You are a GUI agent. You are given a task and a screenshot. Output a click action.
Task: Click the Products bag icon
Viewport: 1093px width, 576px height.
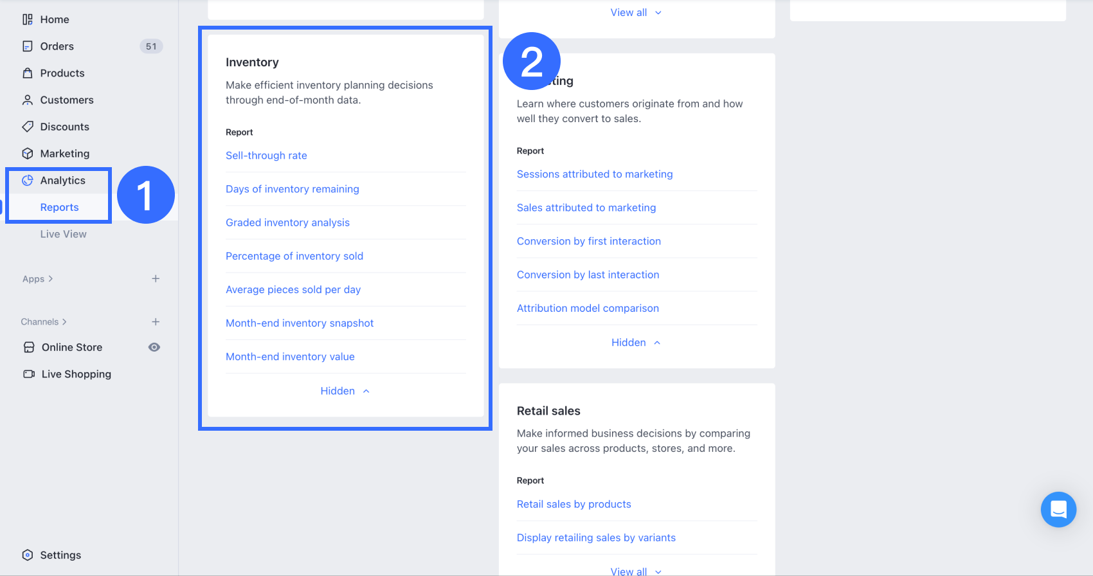(27, 73)
